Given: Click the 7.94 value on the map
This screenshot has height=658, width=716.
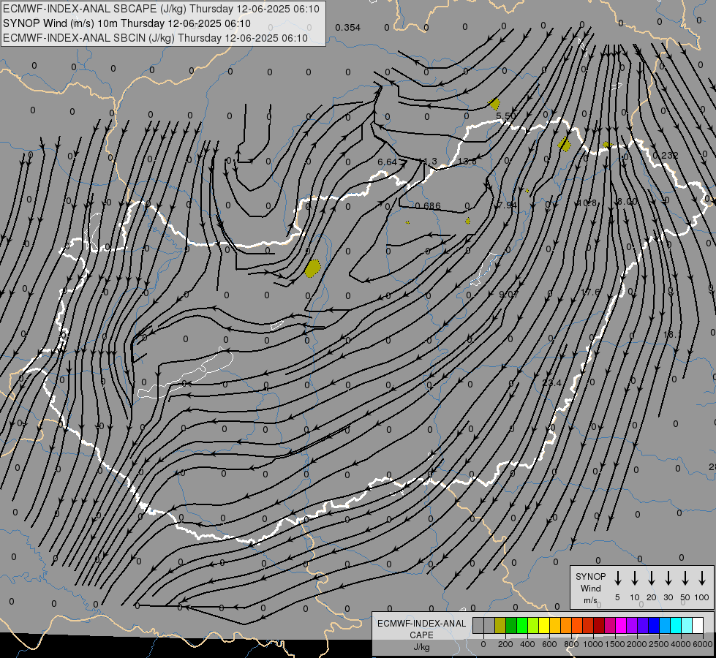Looking at the screenshot, I should (508, 205).
